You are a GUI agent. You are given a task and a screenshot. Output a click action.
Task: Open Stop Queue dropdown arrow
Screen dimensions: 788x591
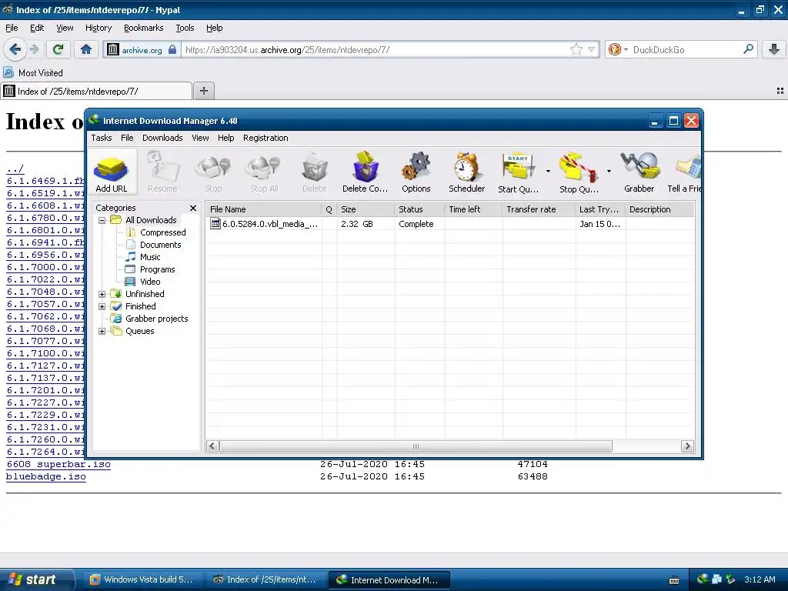point(609,172)
